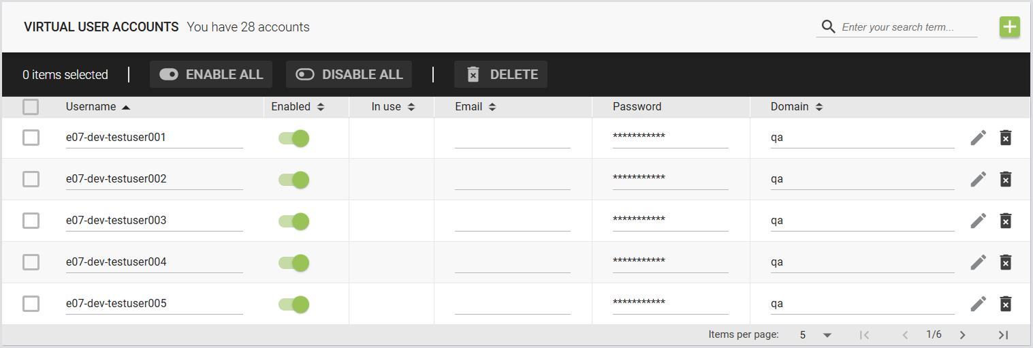Click the ENABLE ALL button
This screenshot has height=348, width=1033.
point(211,75)
